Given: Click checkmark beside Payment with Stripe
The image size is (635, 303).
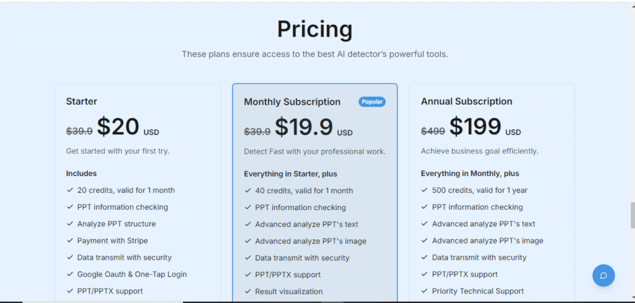Looking at the screenshot, I should click(69, 240).
